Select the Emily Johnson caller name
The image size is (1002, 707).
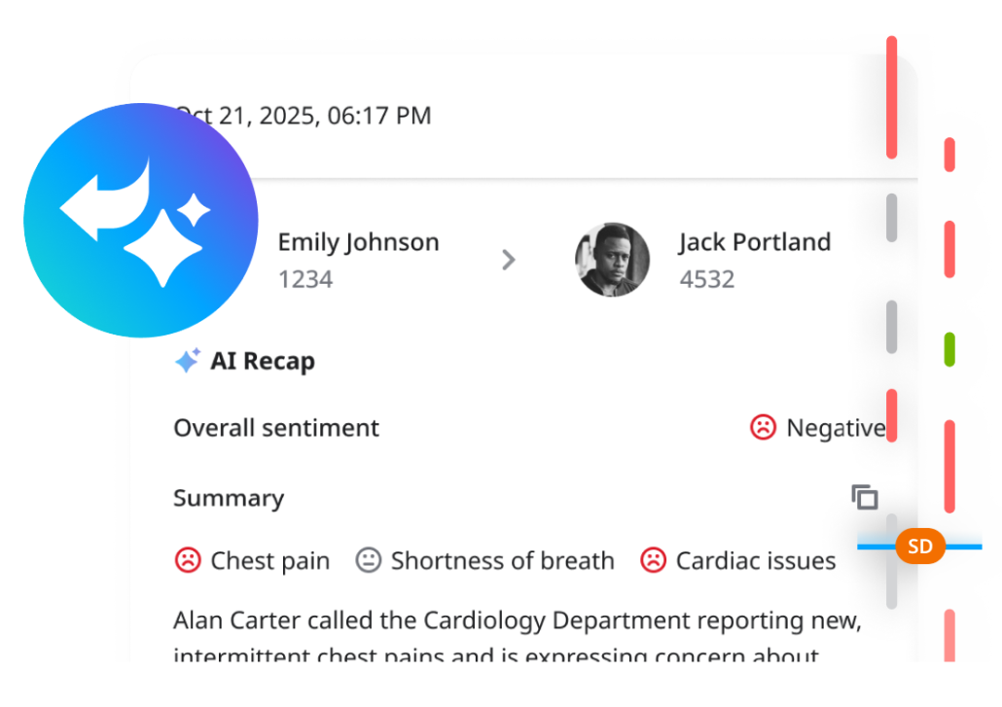click(358, 242)
